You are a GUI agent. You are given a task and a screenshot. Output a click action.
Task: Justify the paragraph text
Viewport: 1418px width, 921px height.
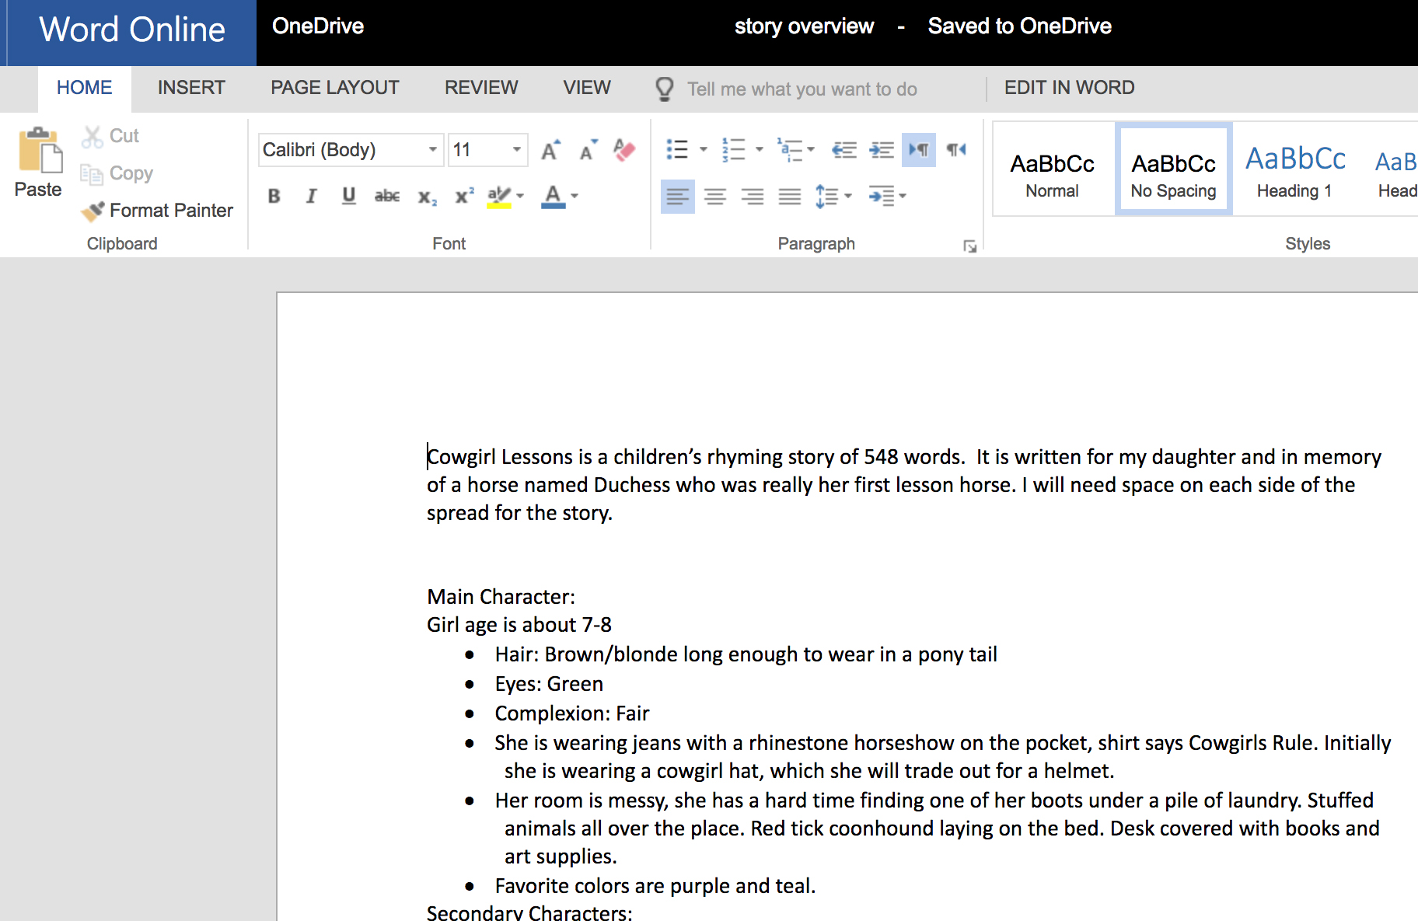[790, 196]
